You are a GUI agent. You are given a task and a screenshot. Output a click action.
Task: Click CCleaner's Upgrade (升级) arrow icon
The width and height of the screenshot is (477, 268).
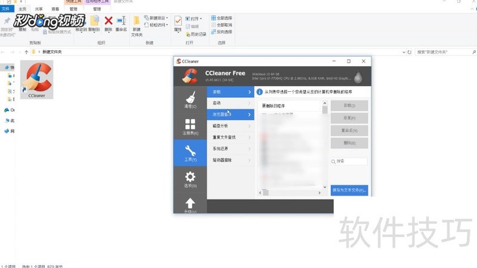point(190,204)
